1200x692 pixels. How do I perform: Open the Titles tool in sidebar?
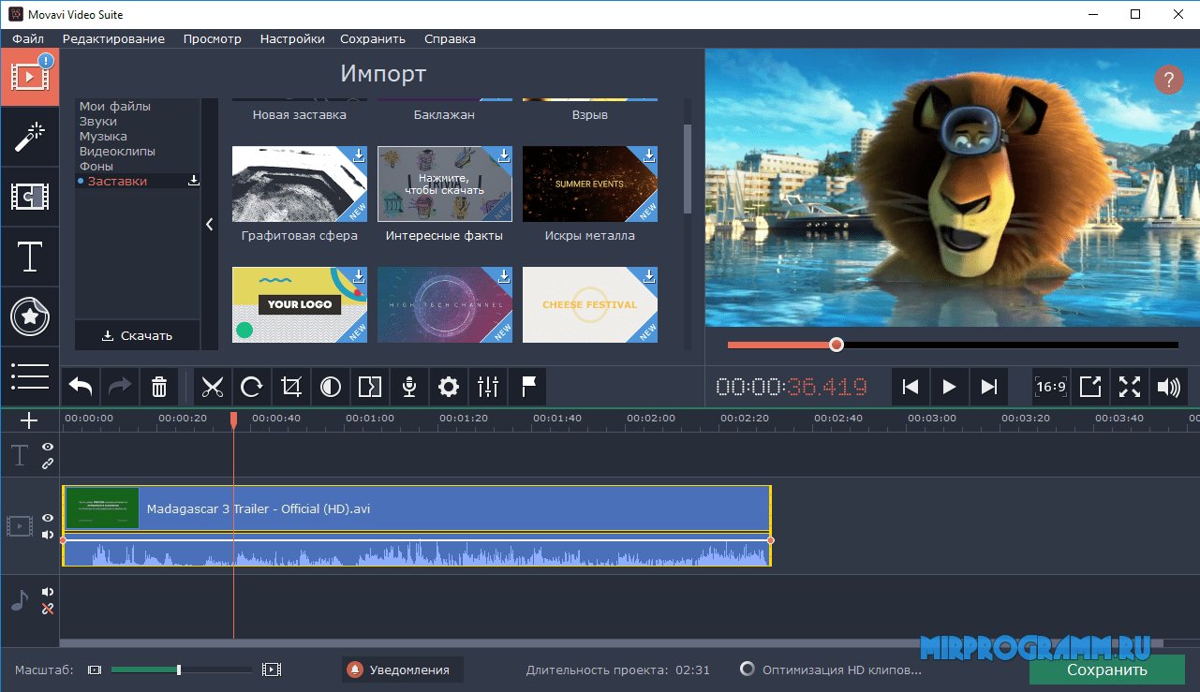click(x=30, y=257)
